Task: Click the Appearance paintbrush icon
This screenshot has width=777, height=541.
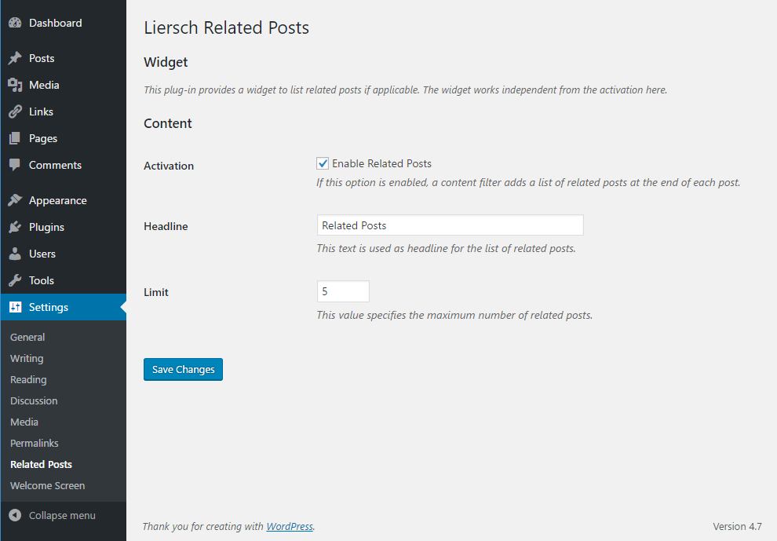Action: [x=15, y=200]
